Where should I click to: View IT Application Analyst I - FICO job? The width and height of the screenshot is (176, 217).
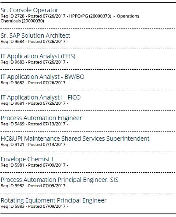tap(41, 97)
